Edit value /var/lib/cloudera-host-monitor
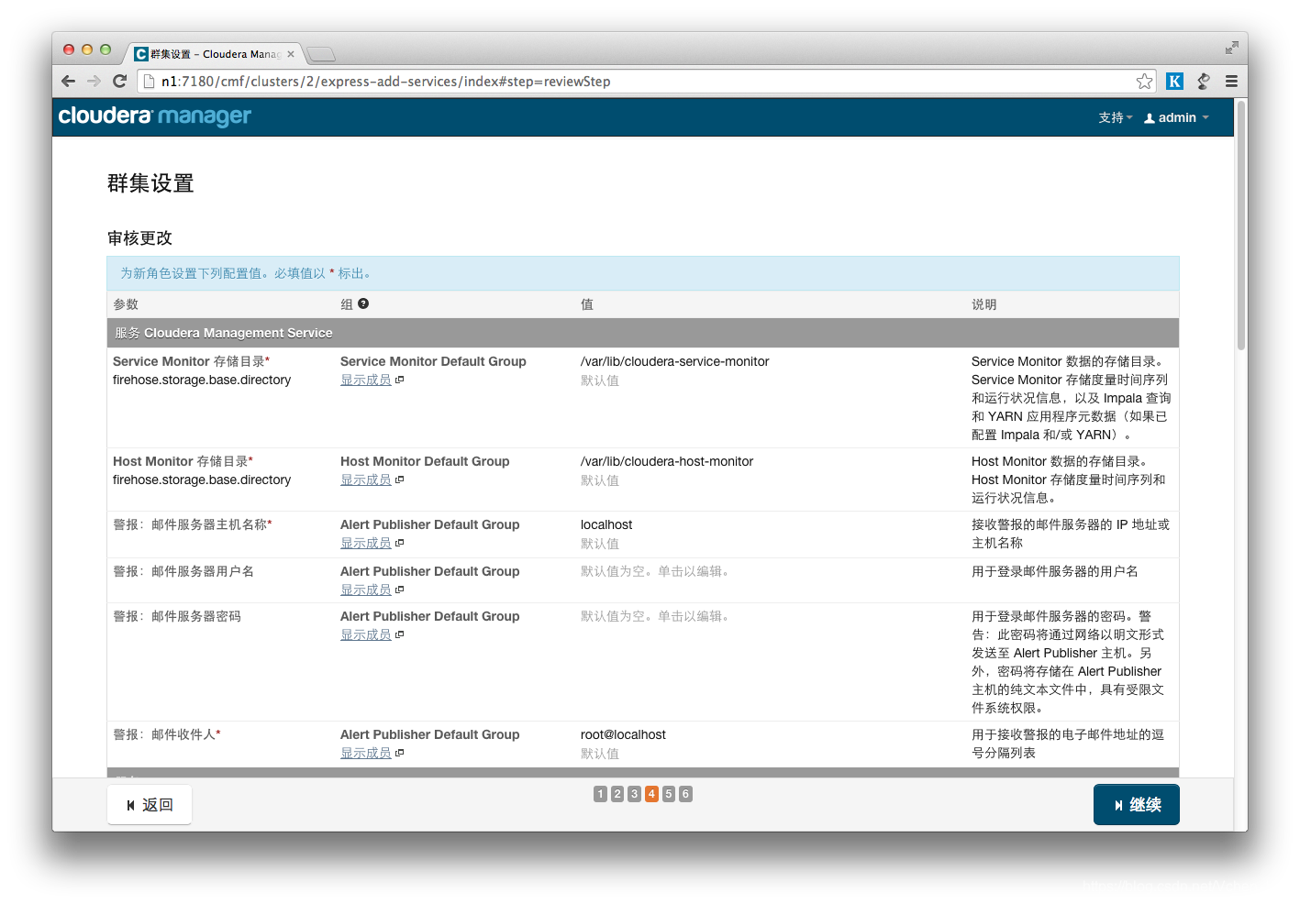 (x=667, y=461)
